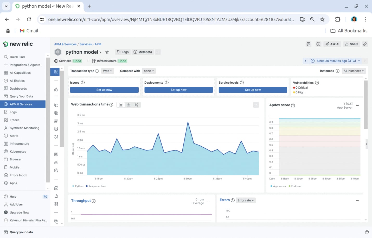This screenshot has height=238, width=372.
Task: Select the Error rate dropdown
Action: pos(246,201)
